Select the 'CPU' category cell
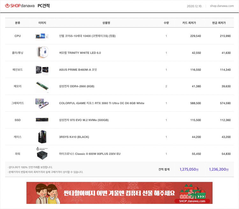Viewport: 239px width, 209px height. coord(18,36)
